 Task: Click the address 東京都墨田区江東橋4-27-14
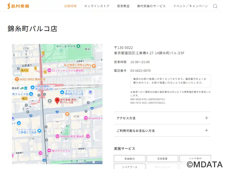[136, 53]
